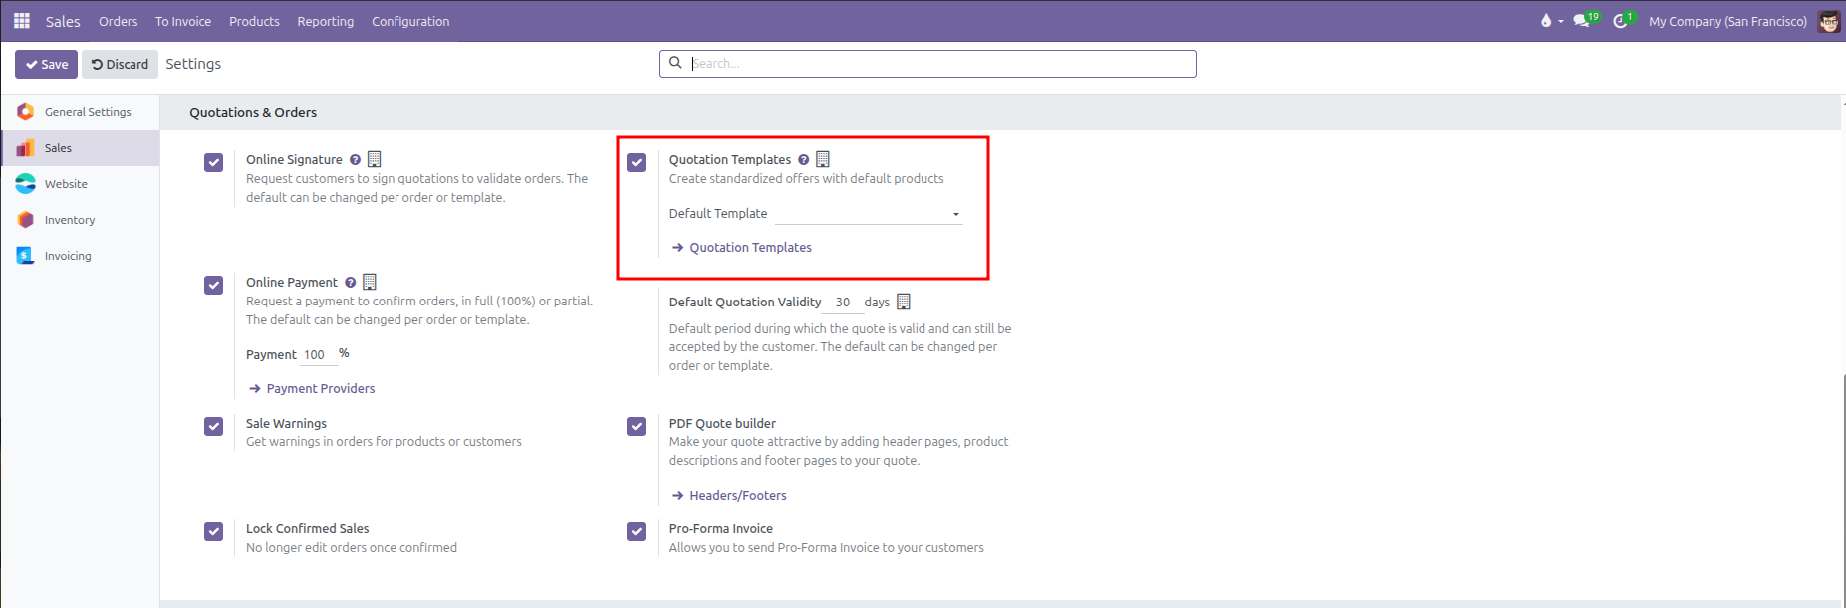Click the Settings breadcrumb title
1846x608 pixels.
pos(193,64)
